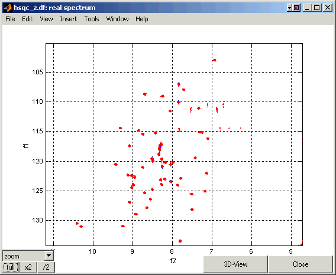Image resolution: width=336 pixels, height=275 pixels.
Task: Maximize the real spectrum window
Action: click(x=316, y=8)
